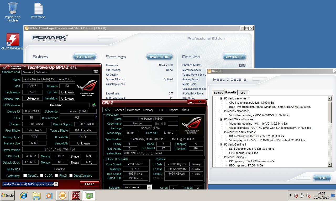Enable the DirectCompute checkbox
The width and height of the screenshot is (336, 201).
click(71, 176)
